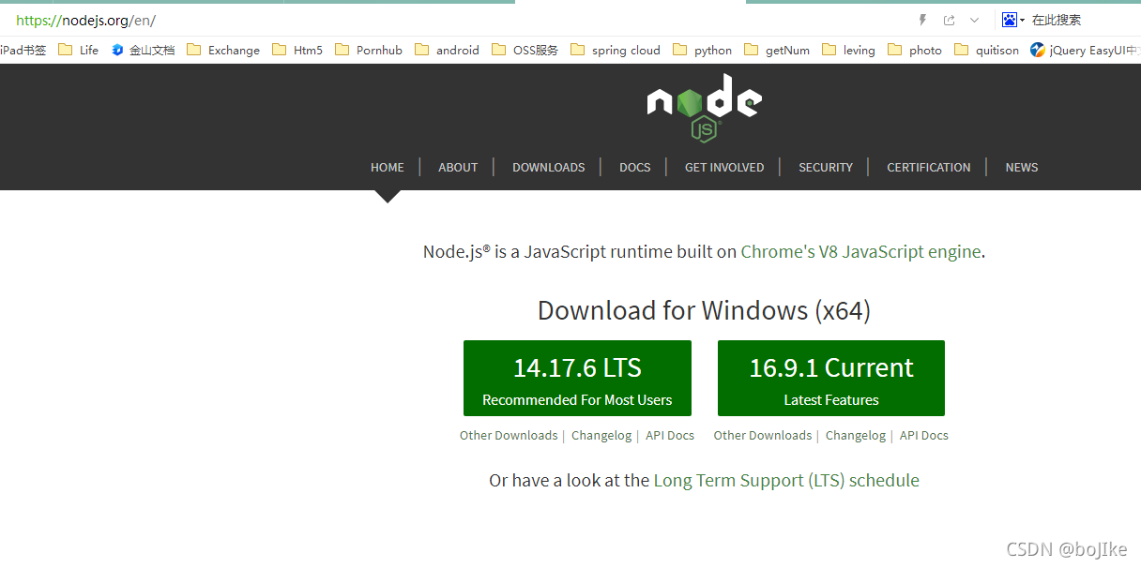Click the Node.js logo in the header
This screenshot has height=568, width=1141.
point(704,108)
